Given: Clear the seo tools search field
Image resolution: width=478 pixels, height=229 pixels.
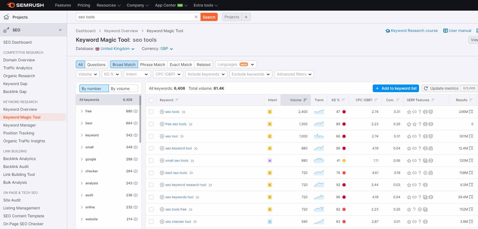Looking at the screenshot, I should (196, 17).
